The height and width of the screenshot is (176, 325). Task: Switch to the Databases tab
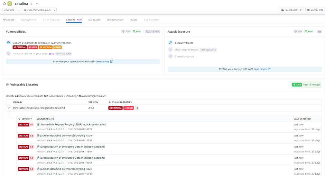coord(94,20)
